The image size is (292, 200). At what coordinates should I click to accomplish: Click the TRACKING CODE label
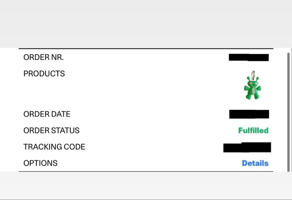[54, 147]
